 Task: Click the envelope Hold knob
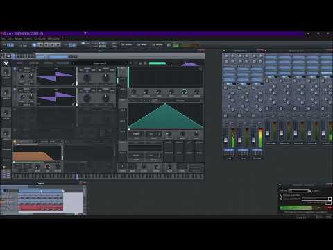click(159, 92)
